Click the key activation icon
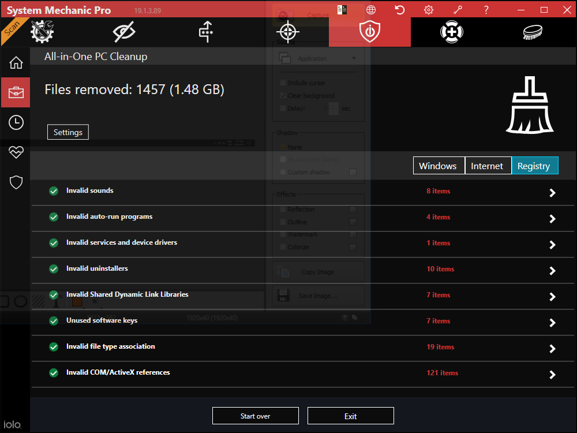Screen dimensions: 577x433 click(458, 10)
